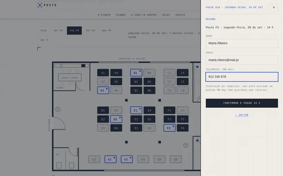Select the ter 29 date tab
Image resolution: width=283 pixels, height=176 pixels.
pos(90,30)
